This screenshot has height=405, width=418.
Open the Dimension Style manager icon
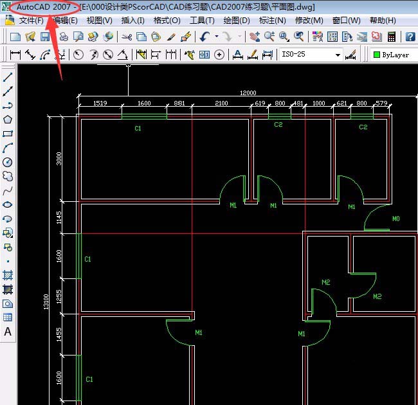coord(350,55)
